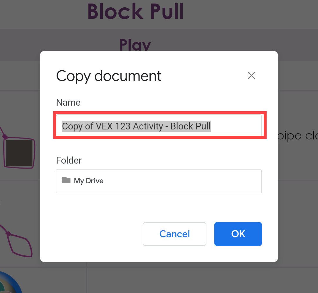This screenshot has width=318, height=293.
Task: Click Cancel to dismiss the dialog
Action: tap(174, 234)
